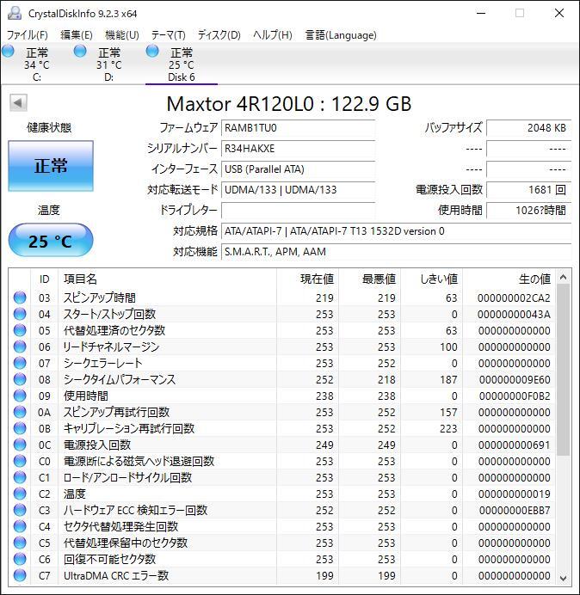This screenshot has width=580, height=595.
Task: Click the power-on count field 1681 回
Action: click(x=528, y=189)
